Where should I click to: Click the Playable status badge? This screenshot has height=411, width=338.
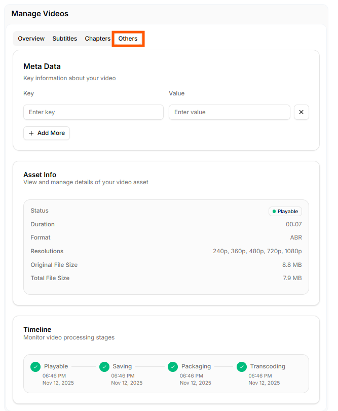(285, 211)
